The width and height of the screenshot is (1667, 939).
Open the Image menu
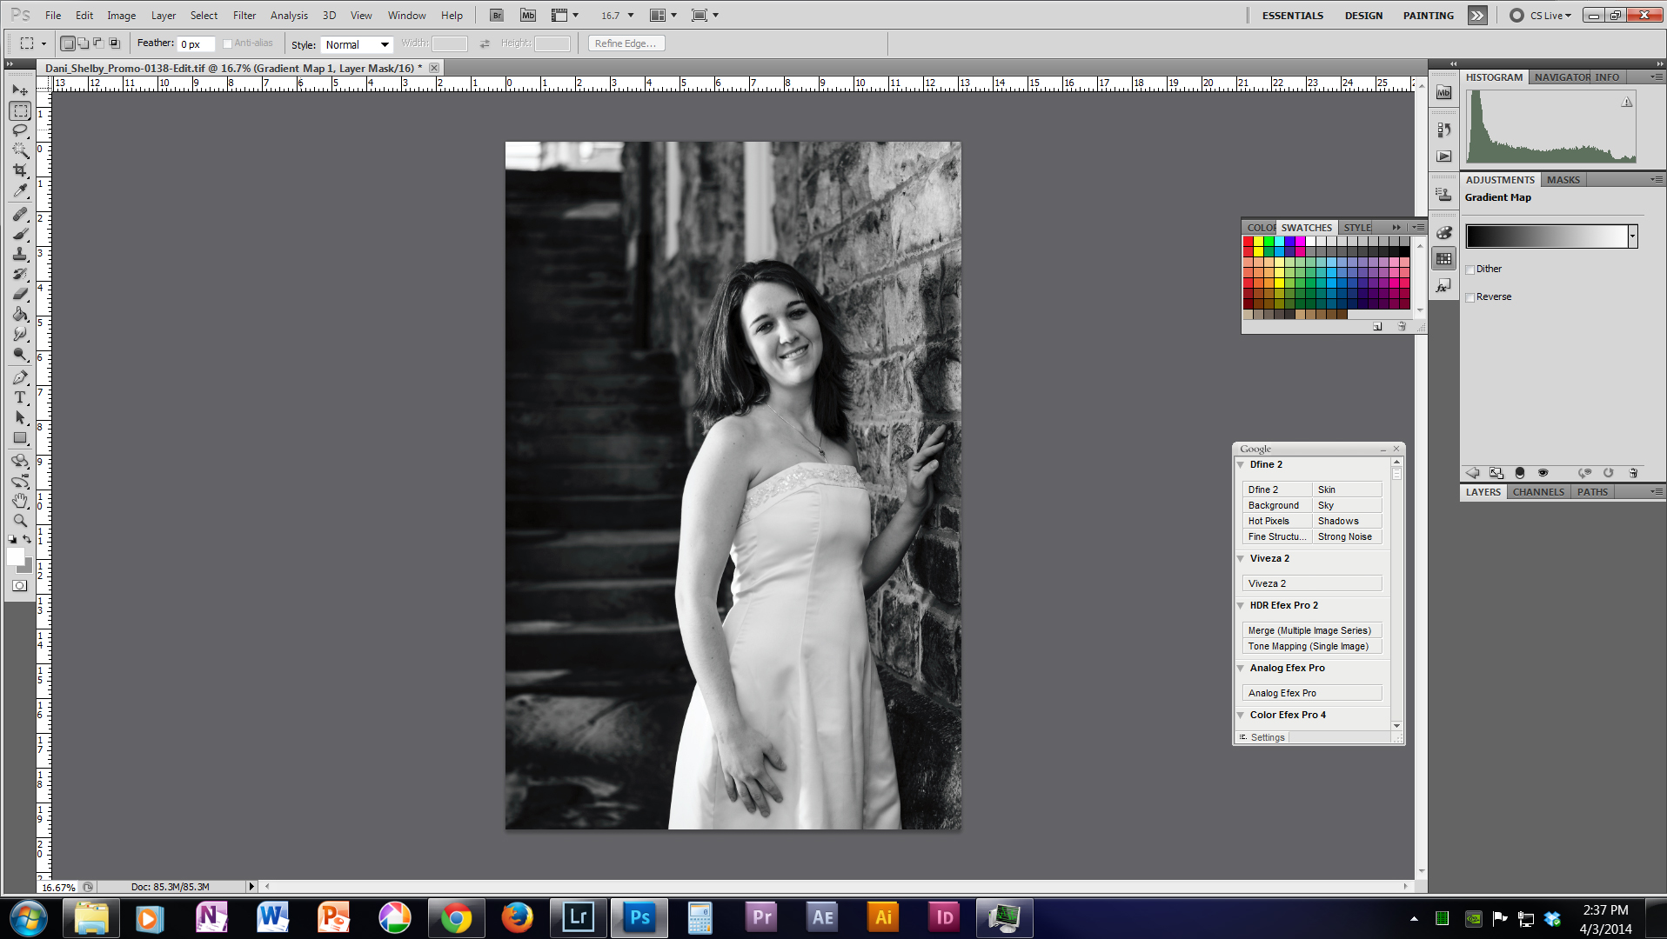tap(121, 15)
